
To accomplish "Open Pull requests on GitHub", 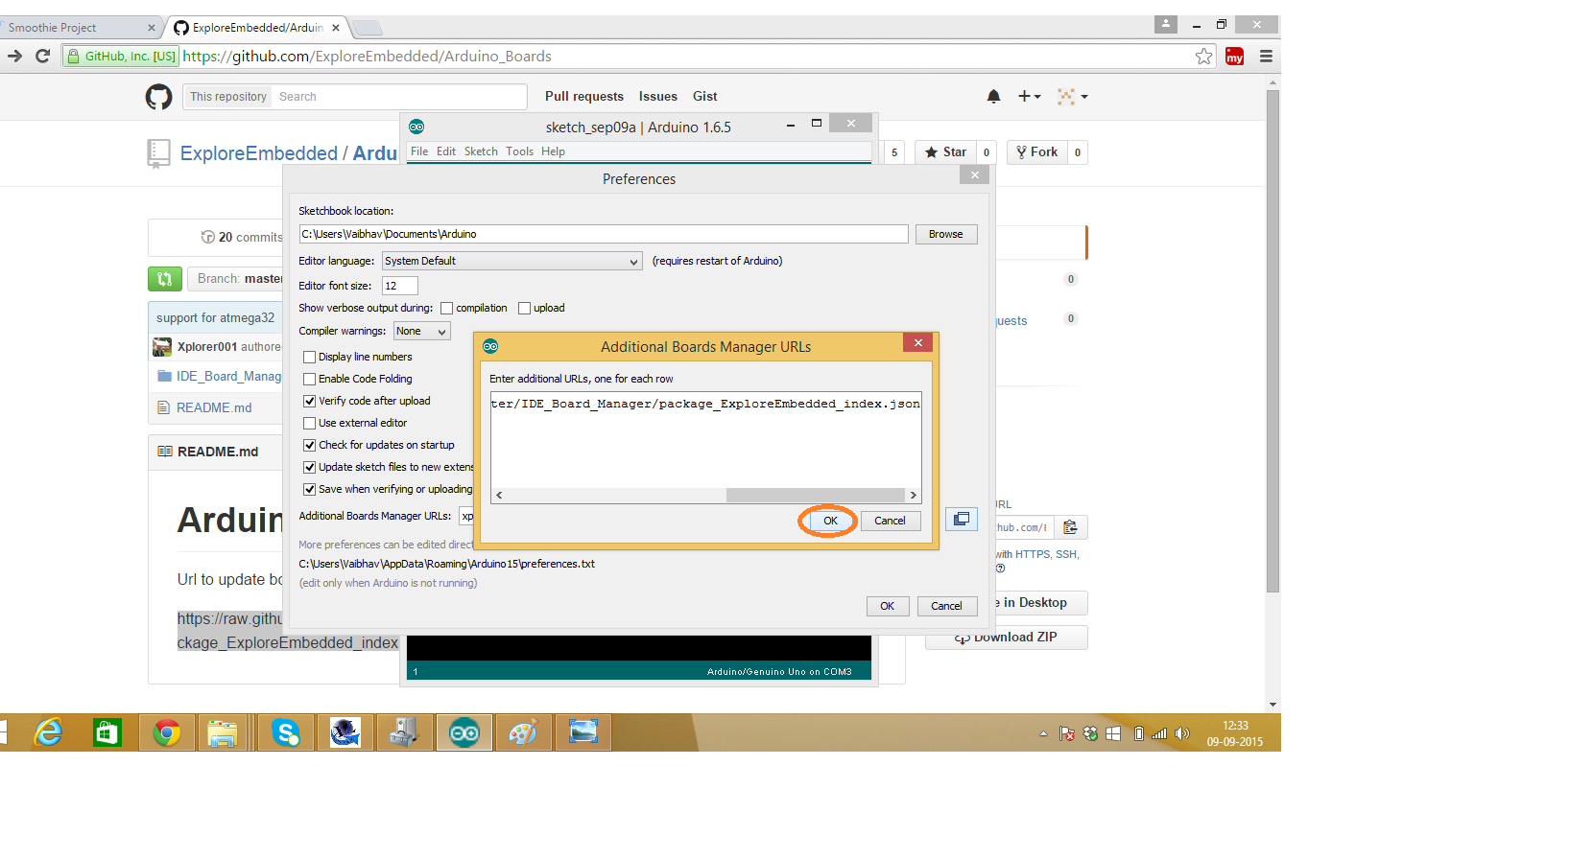I will 584,96.
